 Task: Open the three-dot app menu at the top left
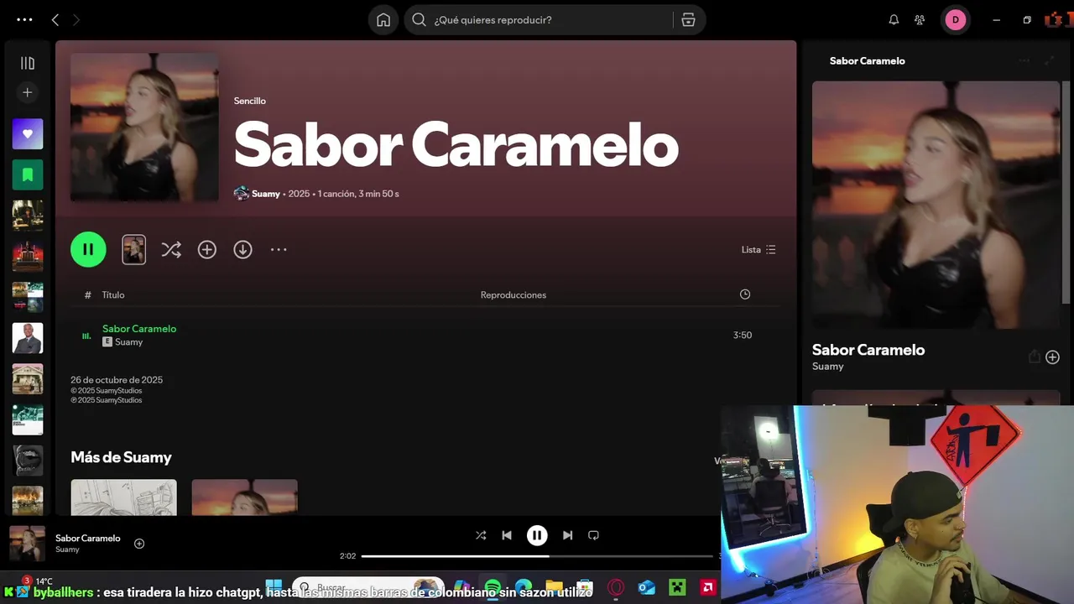click(x=24, y=19)
